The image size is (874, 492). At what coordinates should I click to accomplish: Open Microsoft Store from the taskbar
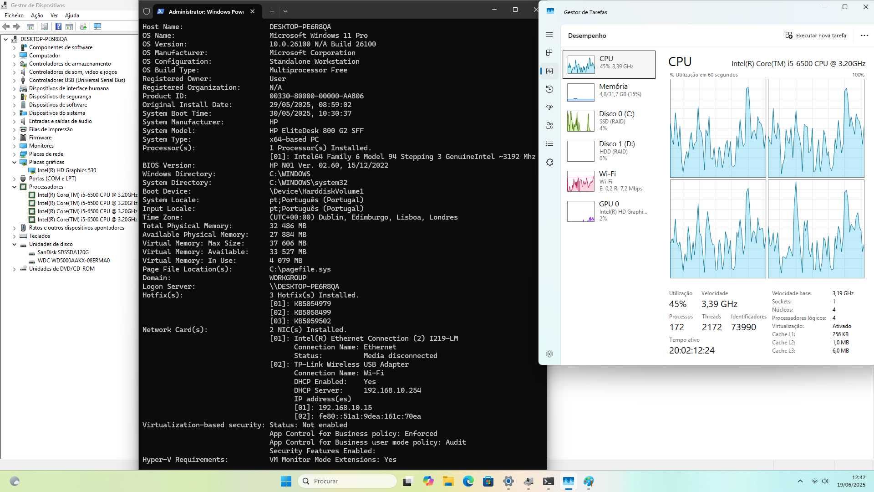[488, 481]
